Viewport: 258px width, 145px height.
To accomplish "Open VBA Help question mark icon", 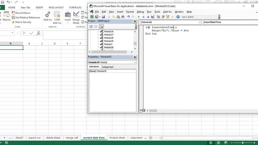I will pos(178,17).
